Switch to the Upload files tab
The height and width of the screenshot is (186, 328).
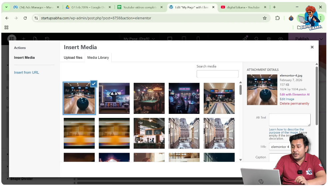click(73, 57)
